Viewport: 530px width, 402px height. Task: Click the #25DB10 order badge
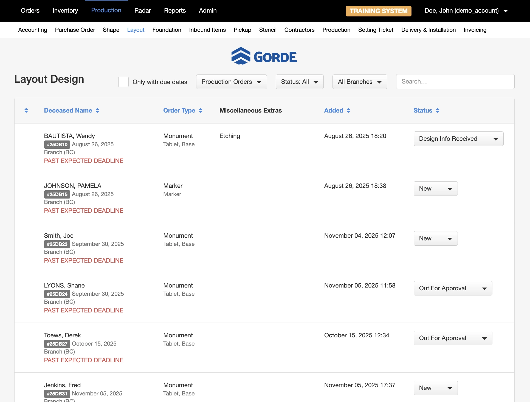point(57,144)
